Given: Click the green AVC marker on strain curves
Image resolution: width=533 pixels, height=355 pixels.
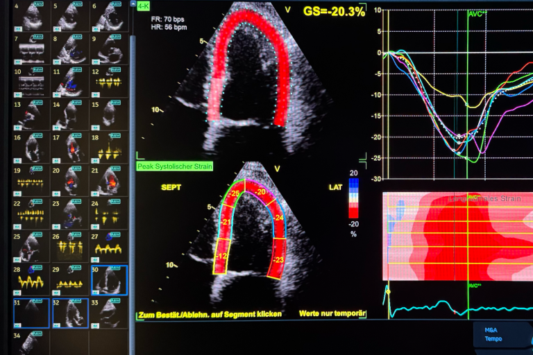Looking at the screenshot, I should (x=475, y=14).
